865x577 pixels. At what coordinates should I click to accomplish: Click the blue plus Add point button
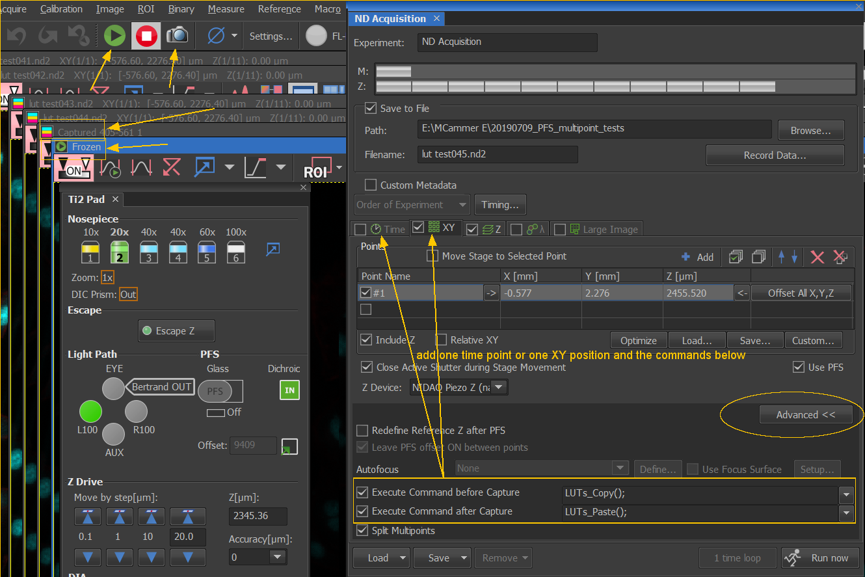point(697,257)
